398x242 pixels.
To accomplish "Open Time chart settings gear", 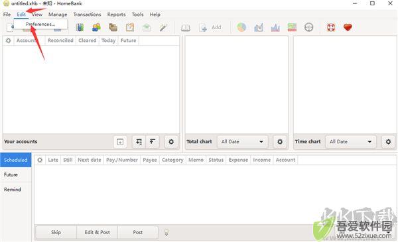I will pyautogui.click(x=388, y=141).
